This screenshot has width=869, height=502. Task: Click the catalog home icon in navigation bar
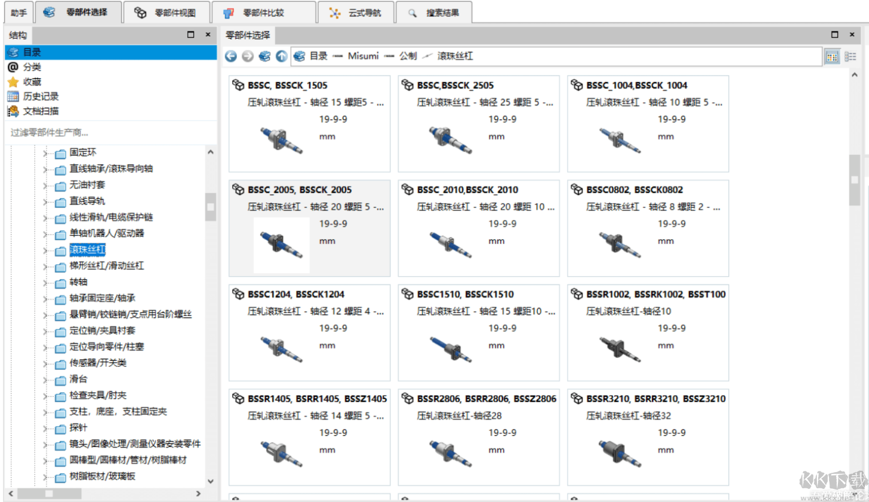click(x=264, y=56)
